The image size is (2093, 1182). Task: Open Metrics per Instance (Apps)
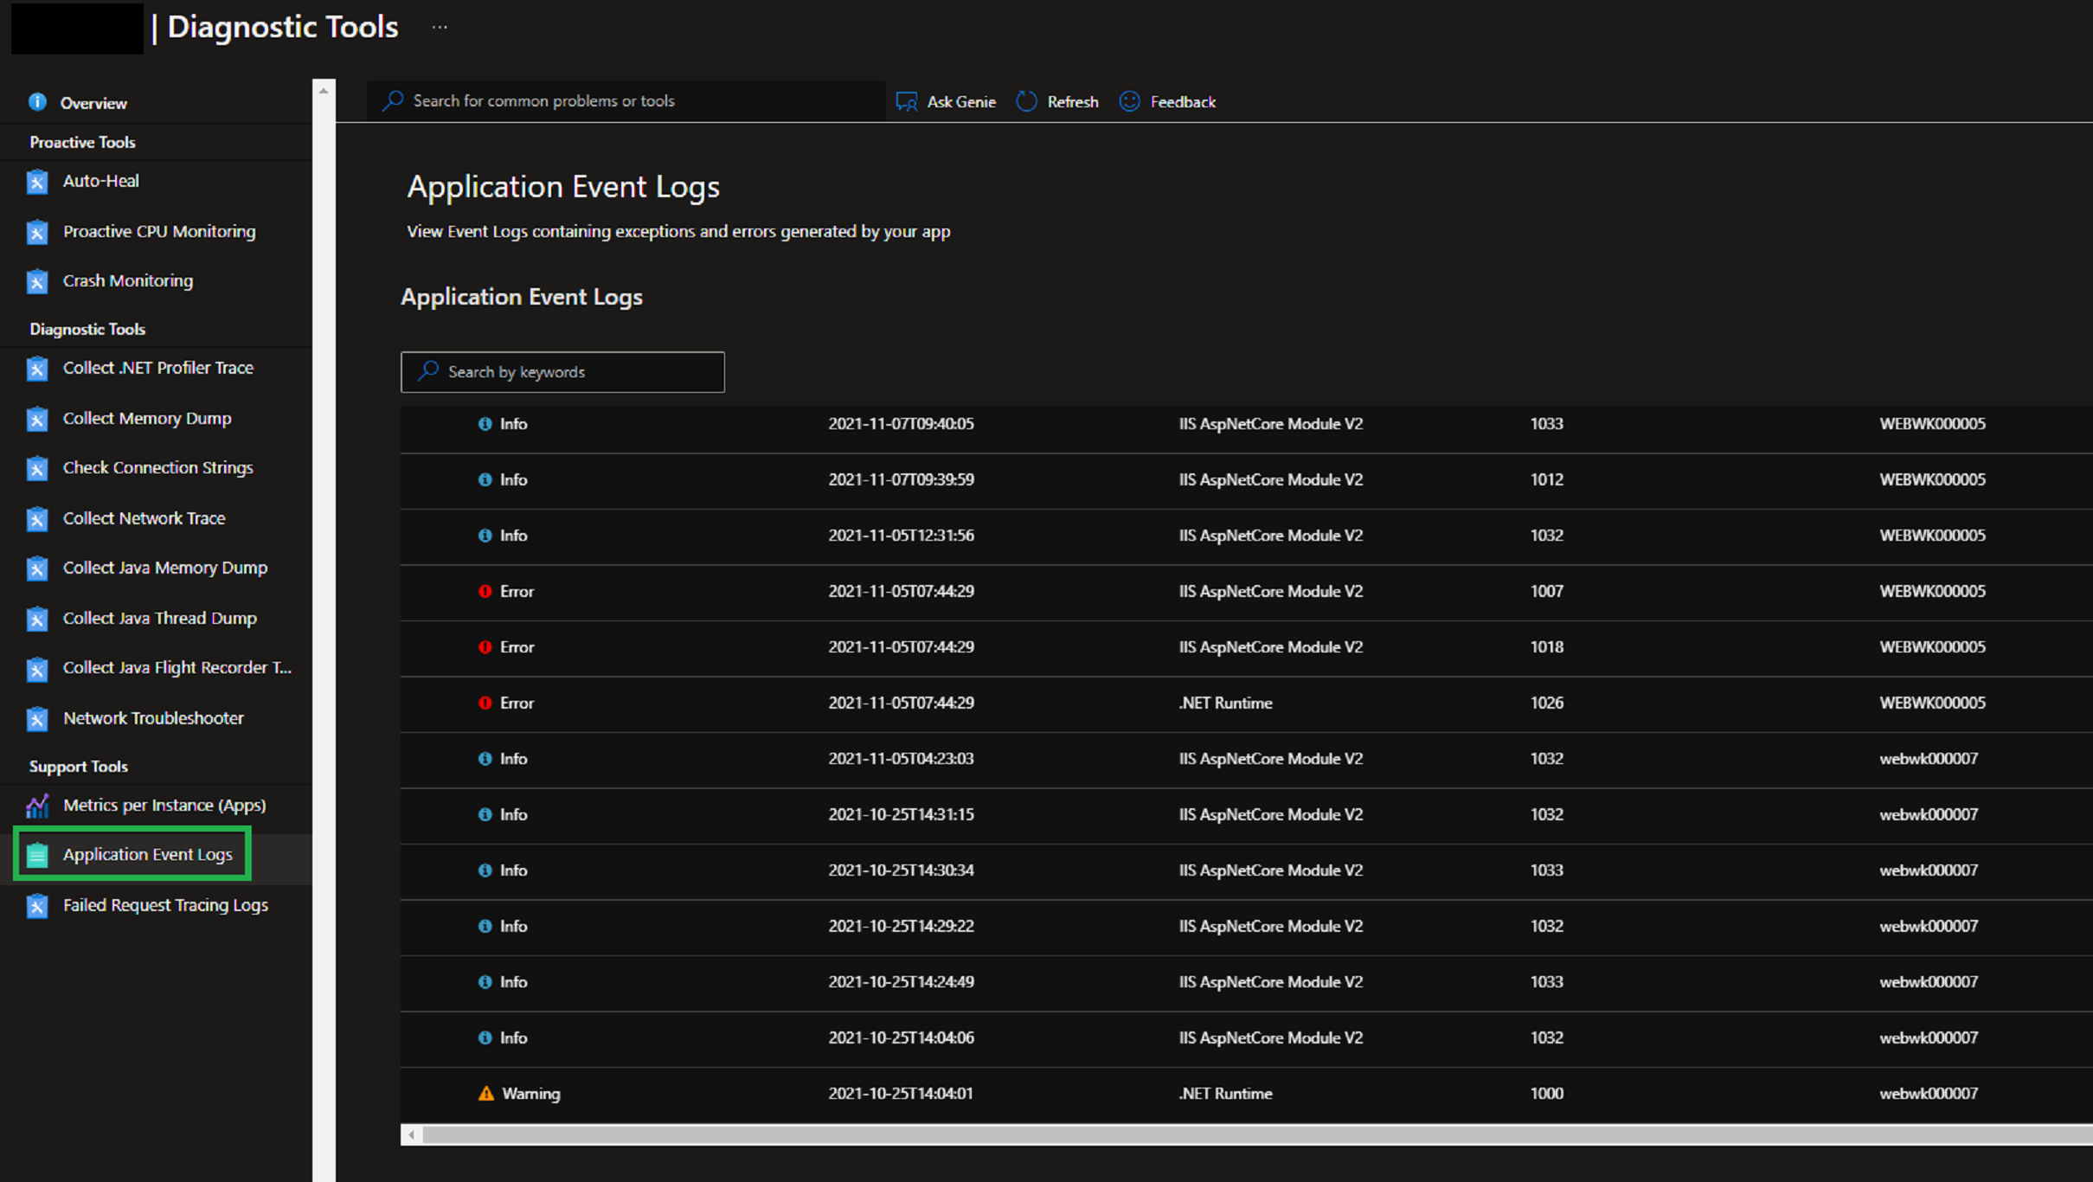coord(164,805)
